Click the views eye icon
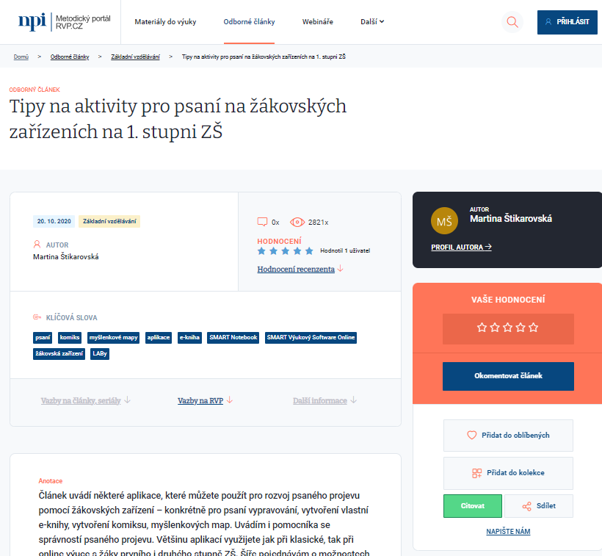This screenshot has width=602, height=556. (297, 222)
